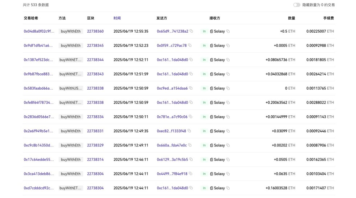Click buyWithEth tag in block 22738334 row

(x=71, y=117)
